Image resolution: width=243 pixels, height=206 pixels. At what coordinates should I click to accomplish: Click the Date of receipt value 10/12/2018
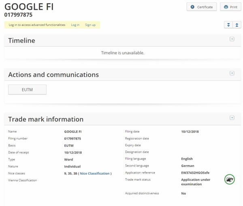[73, 153]
